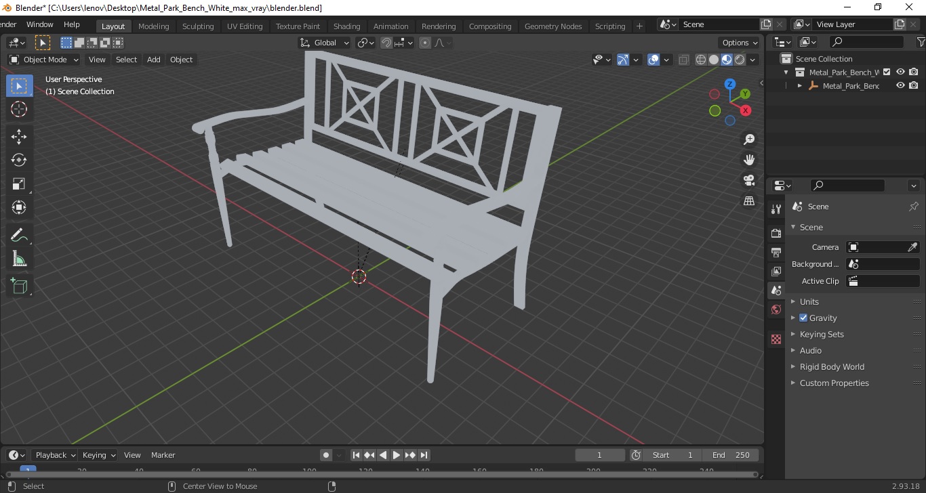The height and width of the screenshot is (493, 926).
Task: Click the outliner filter funnel icon
Action: [920, 42]
